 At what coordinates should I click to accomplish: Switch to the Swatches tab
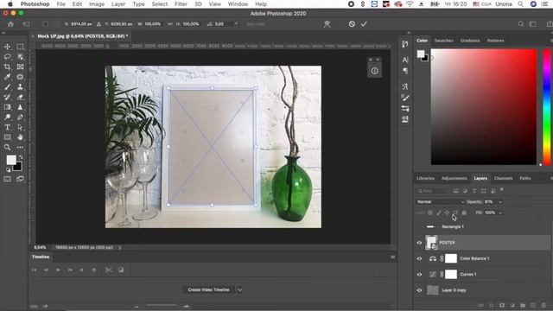click(443, 41)
